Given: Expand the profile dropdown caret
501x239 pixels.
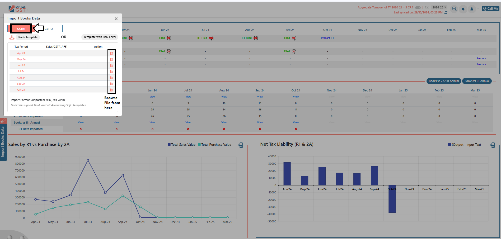Looking at the screenshot, I should 478,8.
